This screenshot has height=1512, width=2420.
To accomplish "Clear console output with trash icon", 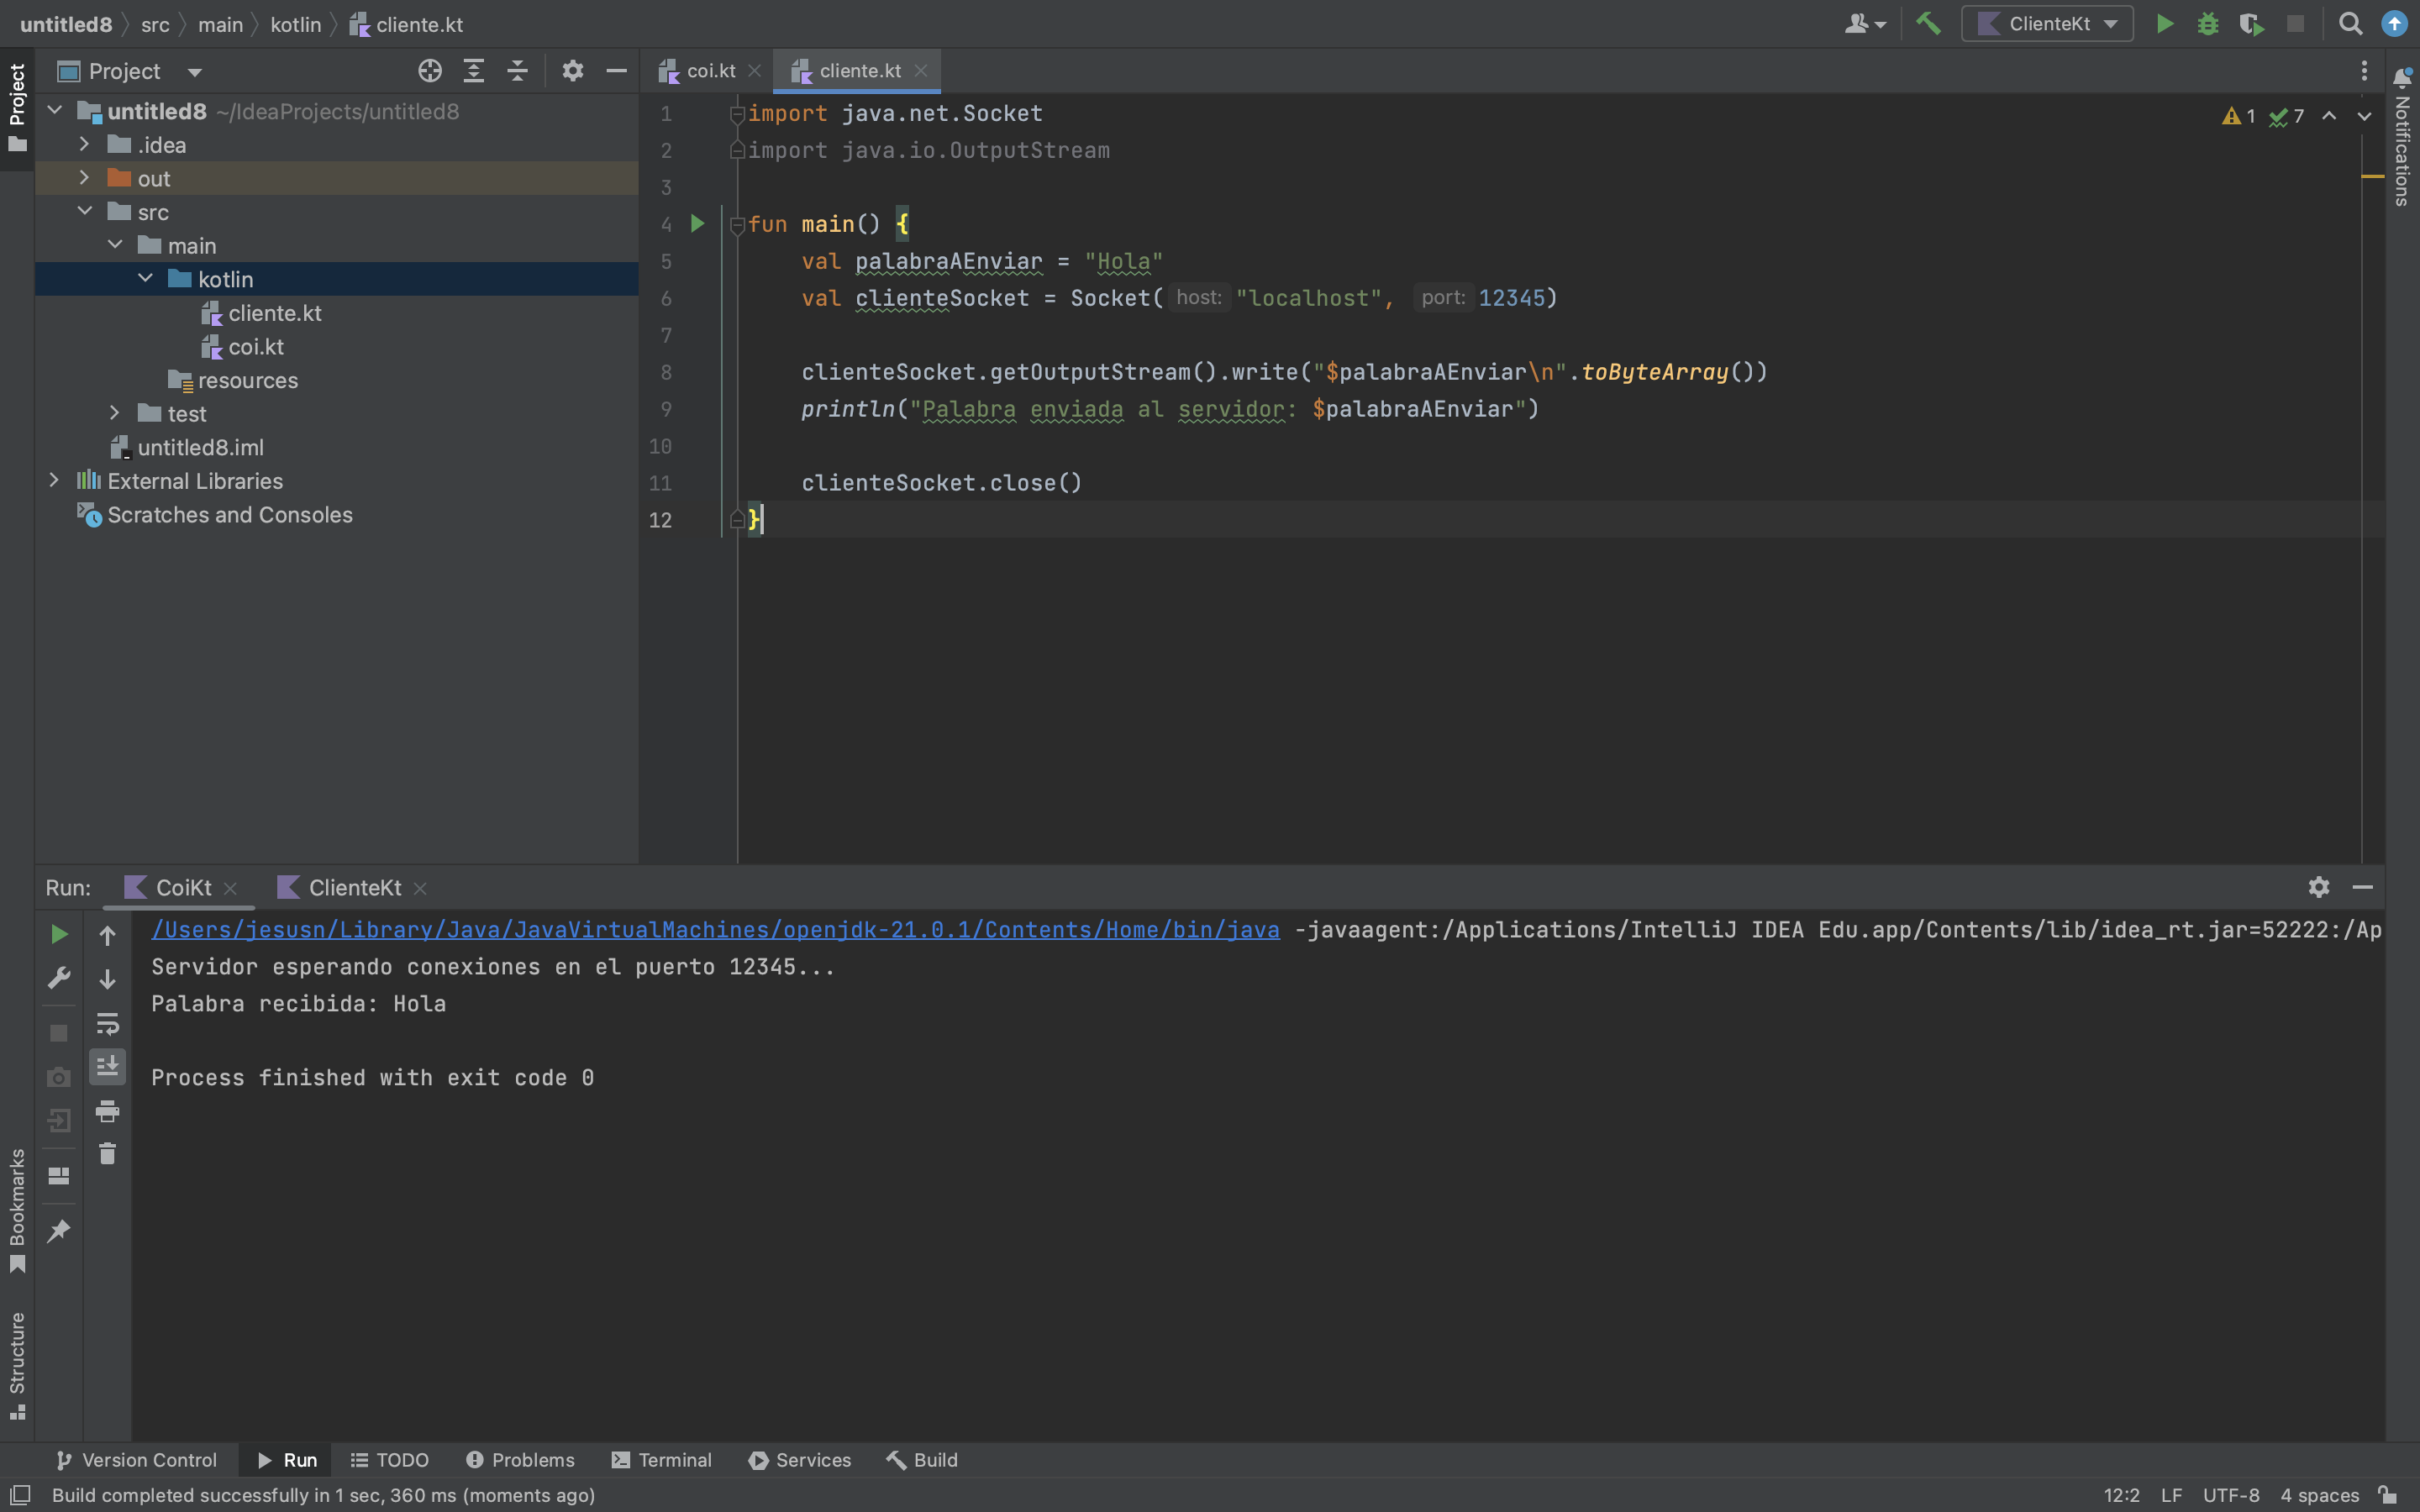I will (x=107, y=1154).
